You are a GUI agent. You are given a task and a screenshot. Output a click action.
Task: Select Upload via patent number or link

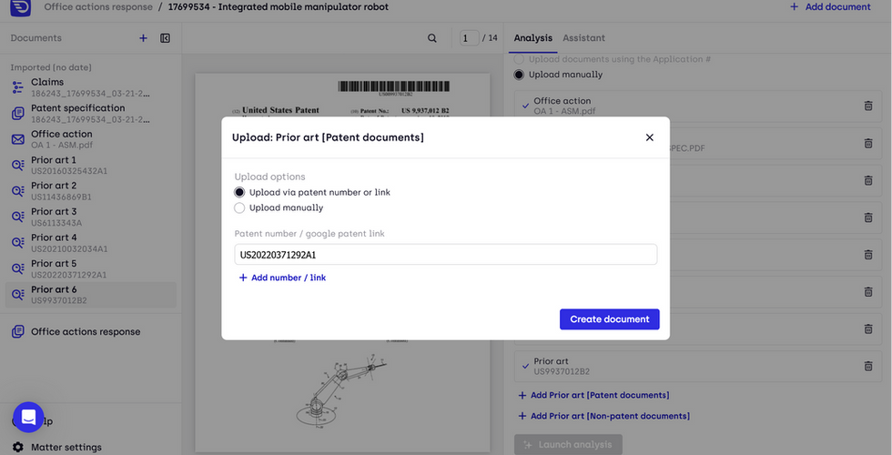(239, 192)
